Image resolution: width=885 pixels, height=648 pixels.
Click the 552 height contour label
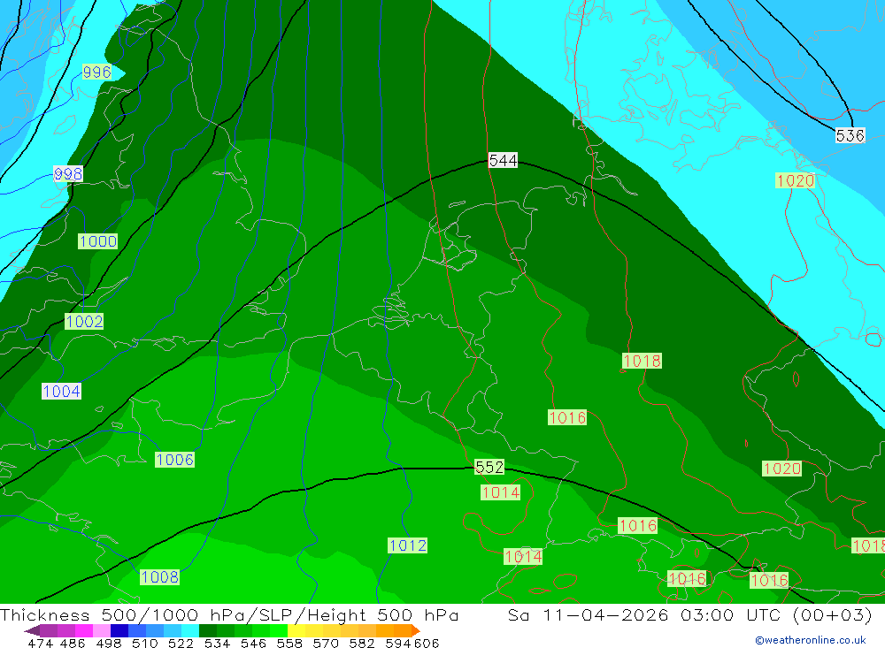click(x=489, y=467)
